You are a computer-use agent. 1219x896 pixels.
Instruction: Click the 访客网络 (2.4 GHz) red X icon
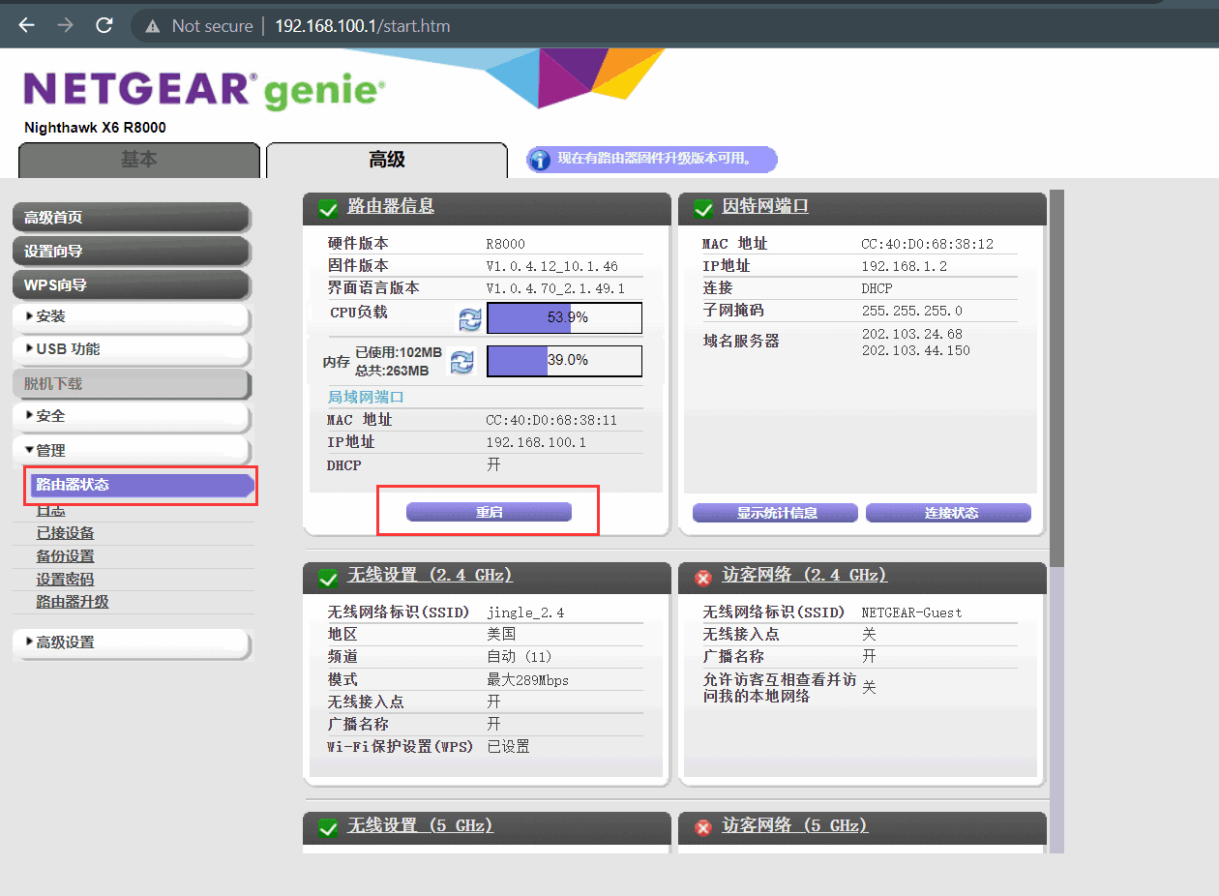[703, 578]
